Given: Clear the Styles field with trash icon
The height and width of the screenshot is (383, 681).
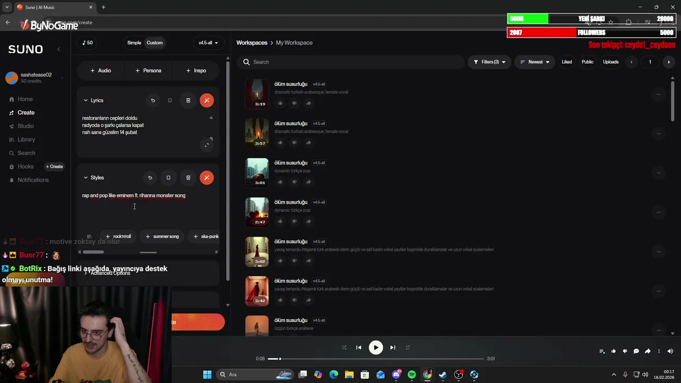Looking at the screenshot, I should coord(188,178).
